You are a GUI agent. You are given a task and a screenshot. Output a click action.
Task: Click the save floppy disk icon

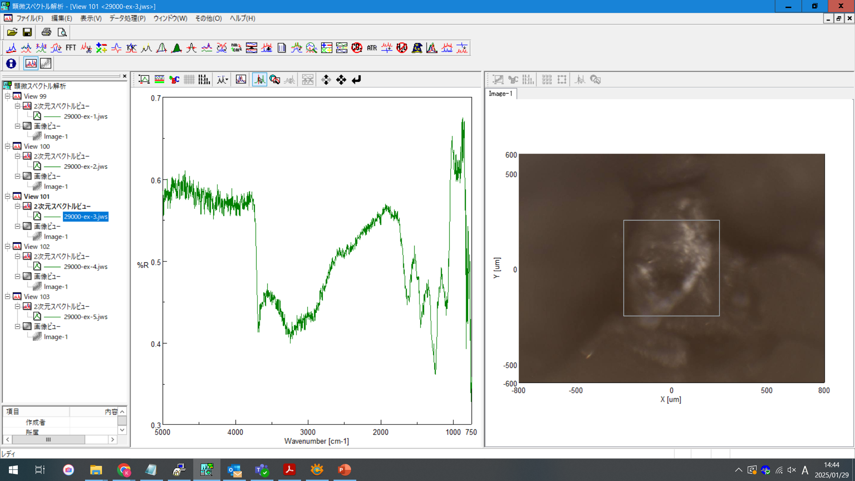coord(27,32)
